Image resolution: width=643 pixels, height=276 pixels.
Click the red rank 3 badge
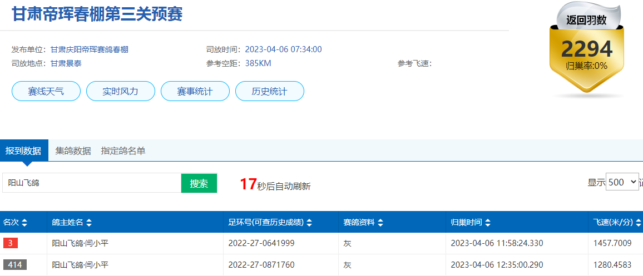pyautogui.click(x=11, y=243)
